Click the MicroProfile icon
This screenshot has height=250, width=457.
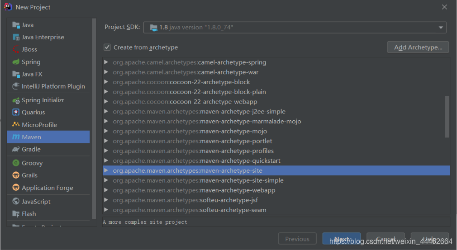(16, 125)
